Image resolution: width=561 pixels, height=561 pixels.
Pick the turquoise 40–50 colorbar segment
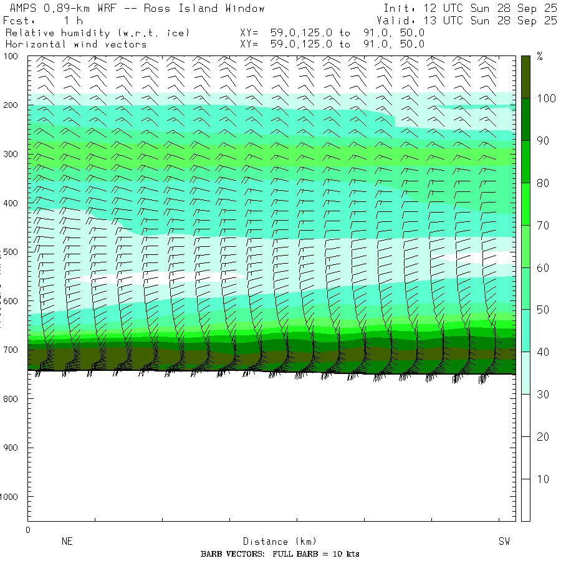(525, 330)
